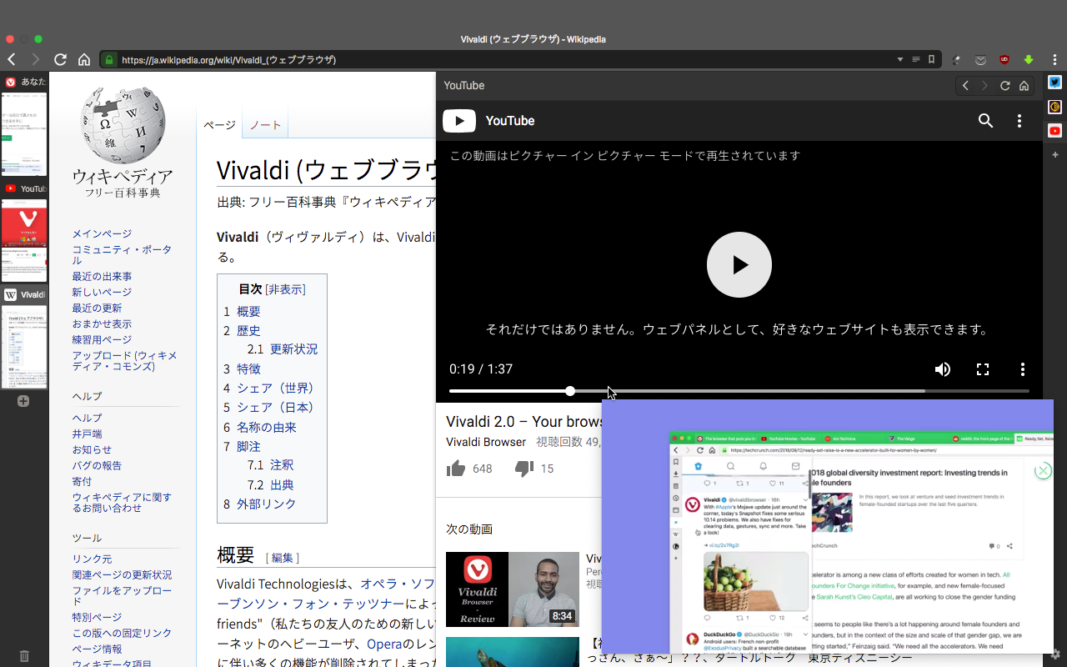Open the uBlock Origin extension

(1004, 60)
